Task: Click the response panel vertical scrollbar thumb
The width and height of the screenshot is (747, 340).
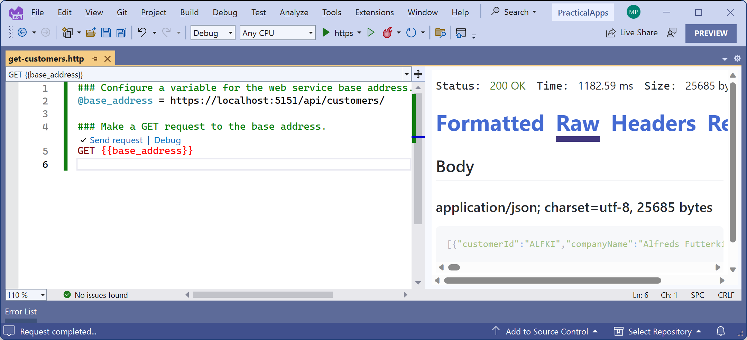Action: click(732, 163)
